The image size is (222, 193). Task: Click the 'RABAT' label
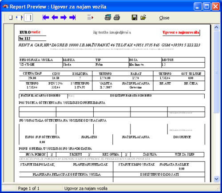click(136, 74)
